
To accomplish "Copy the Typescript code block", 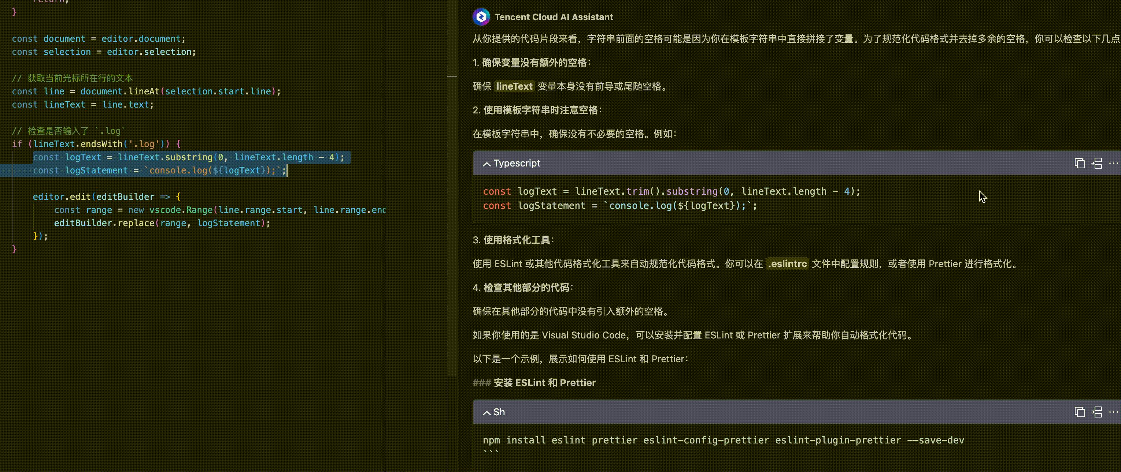I will pyautogui.click(x=1080, y=164).
